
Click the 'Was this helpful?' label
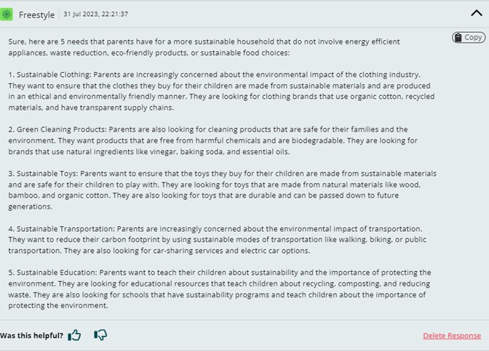tap(31, 336)
